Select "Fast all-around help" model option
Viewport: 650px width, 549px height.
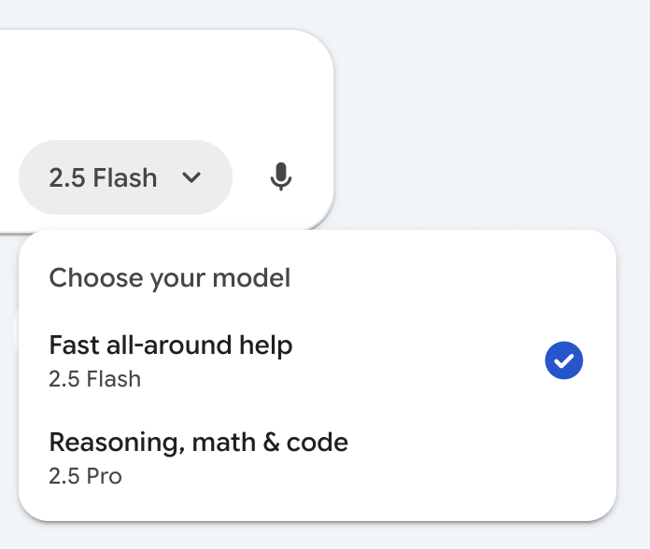(171, 346)
